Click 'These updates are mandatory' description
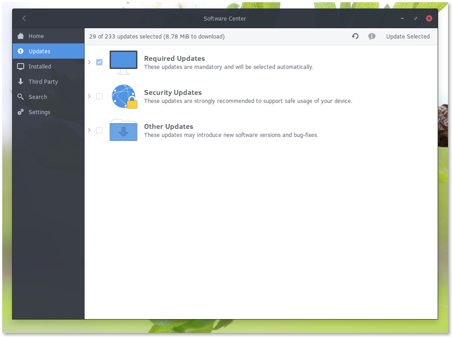 click(x=229, y=67)
